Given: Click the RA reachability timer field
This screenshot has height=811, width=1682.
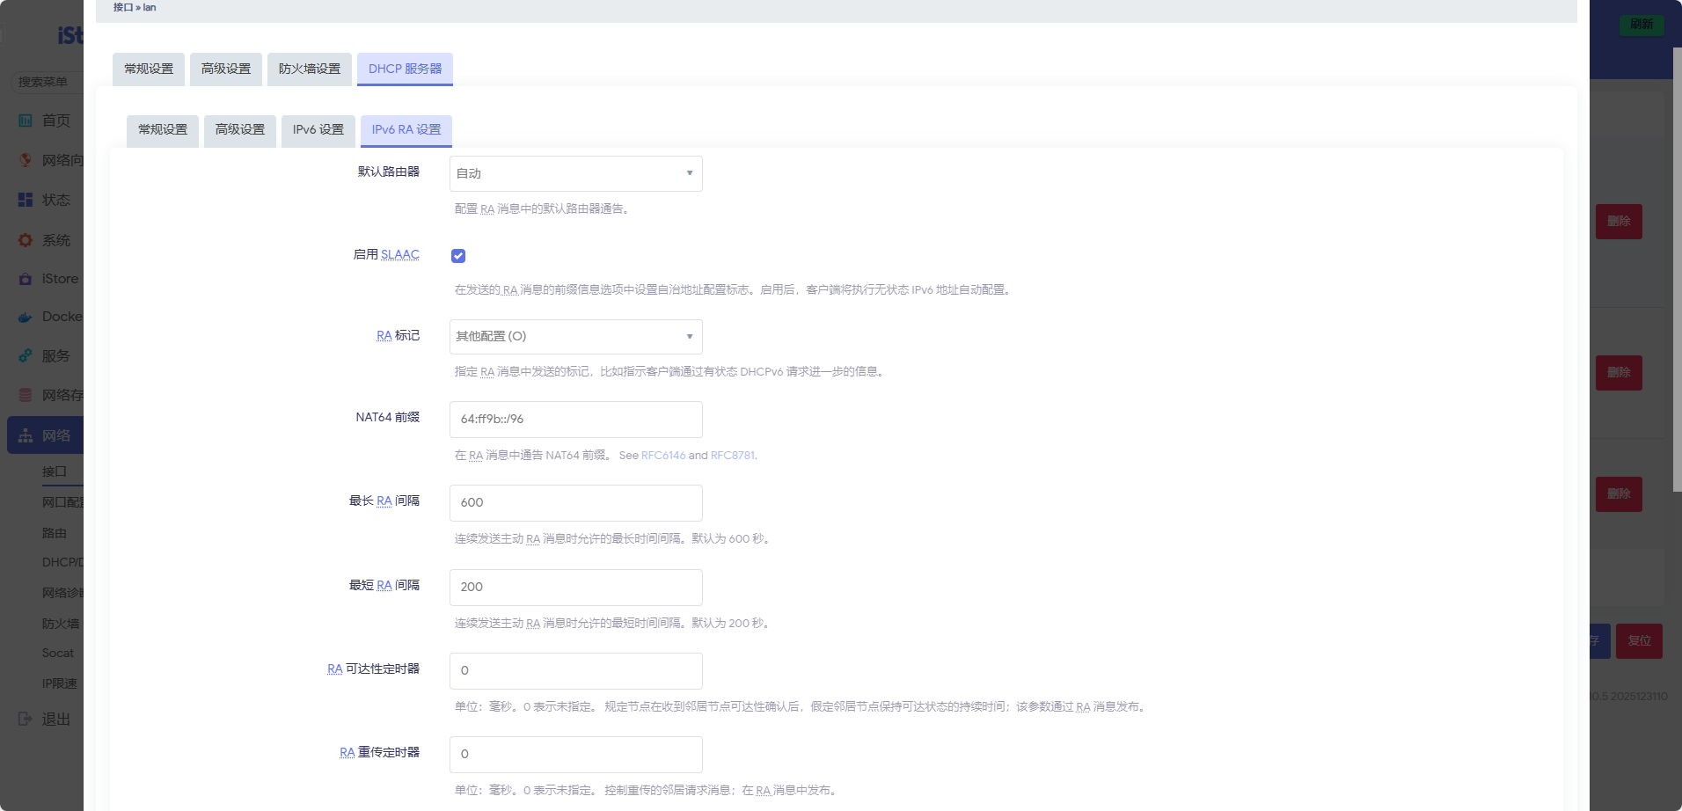Looking at the screenshot, I should (575, 671).
